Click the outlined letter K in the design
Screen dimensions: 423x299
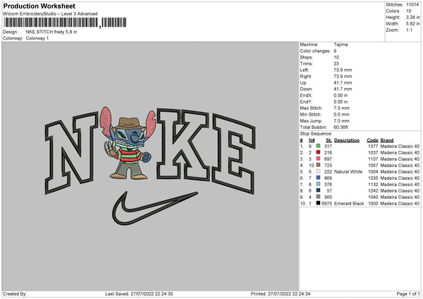click(x=183, y=145)
